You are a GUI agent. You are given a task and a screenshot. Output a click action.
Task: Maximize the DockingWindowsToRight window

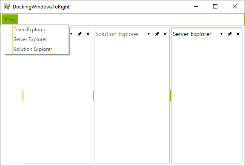(215, 6)
